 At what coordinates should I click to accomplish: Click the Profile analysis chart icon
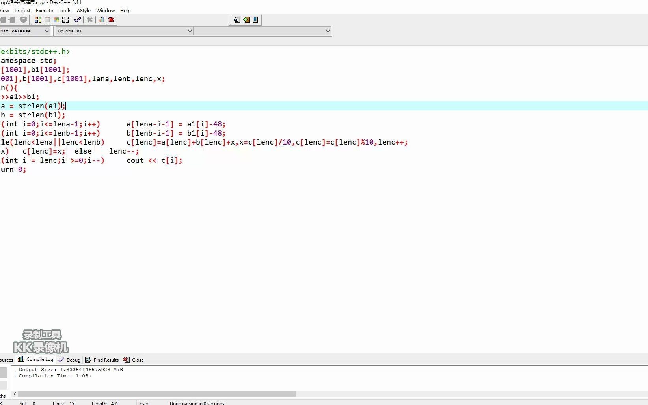click(102, 20)
